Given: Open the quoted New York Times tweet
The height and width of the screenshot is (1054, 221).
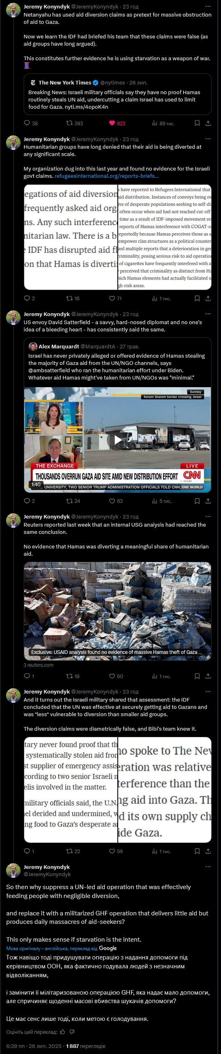Looking at the screenshot, I should click(x=118, y=94).
